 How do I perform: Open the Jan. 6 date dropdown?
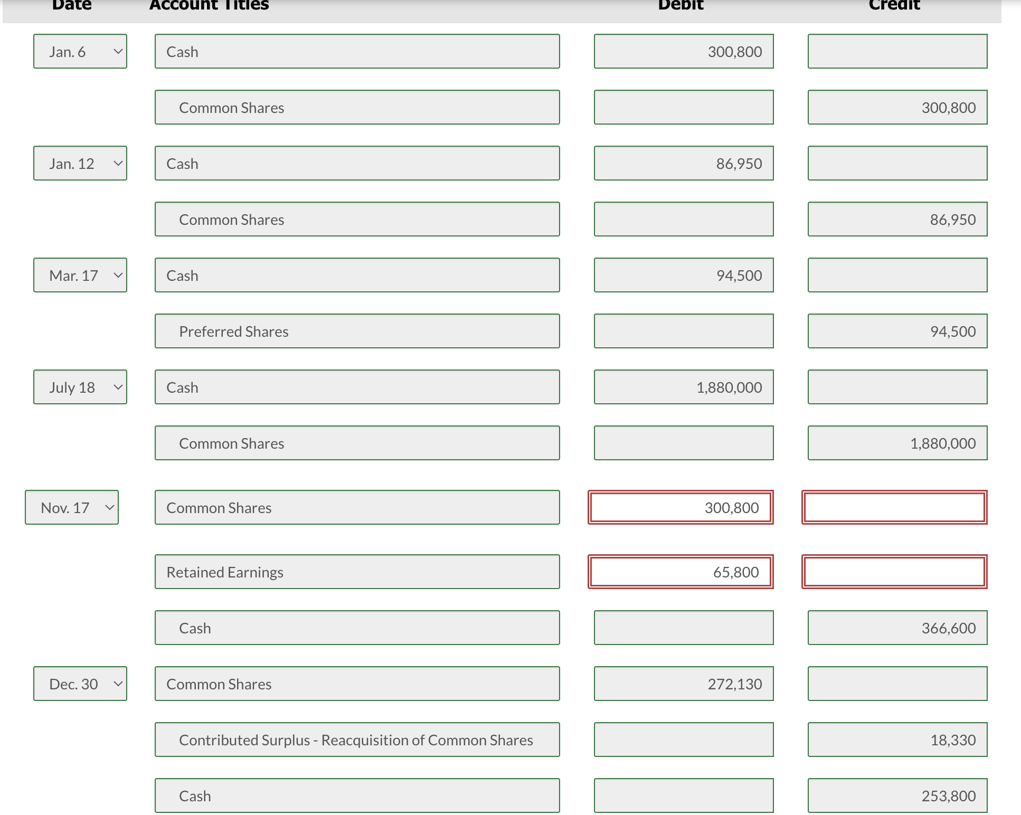(80, 51)
